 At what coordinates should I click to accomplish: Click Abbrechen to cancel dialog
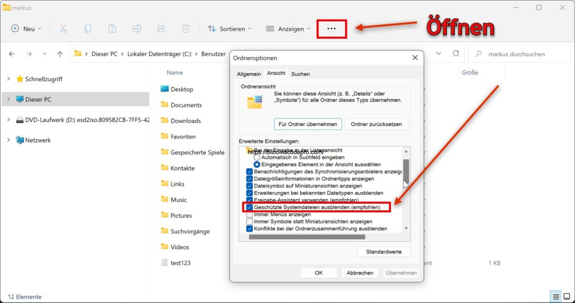[x=360, y=273]
